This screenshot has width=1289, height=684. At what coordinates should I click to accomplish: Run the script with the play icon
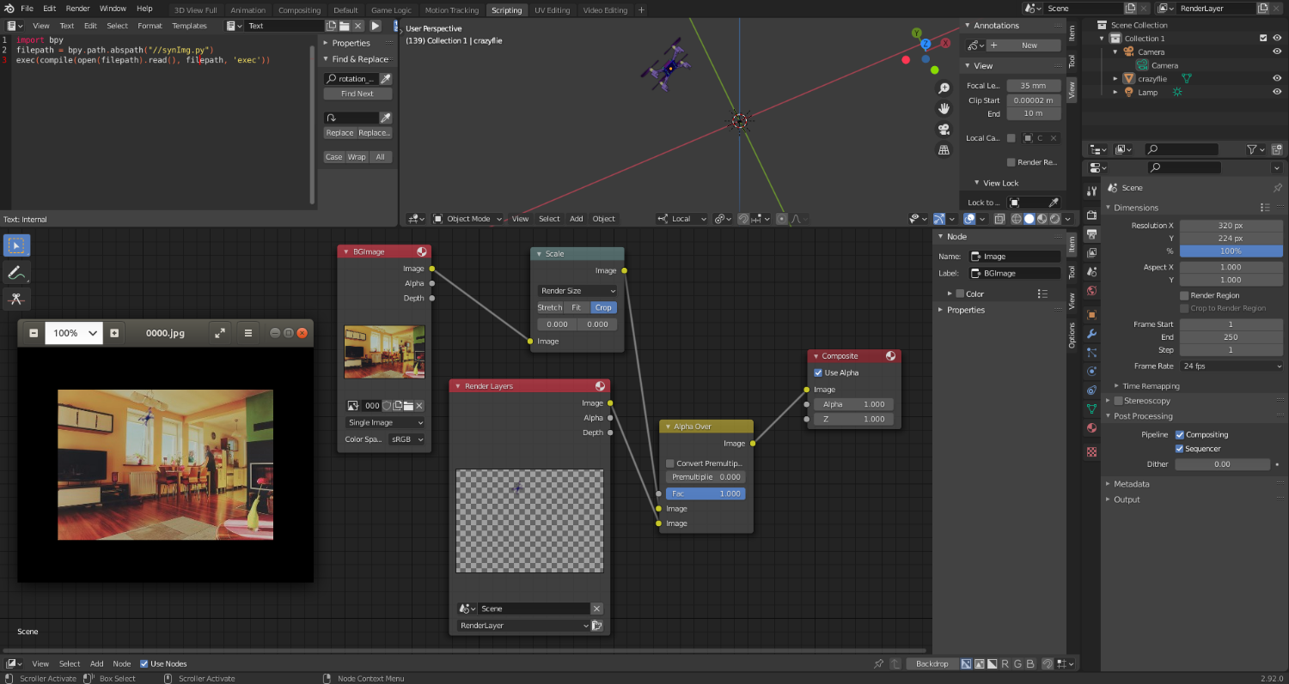coord(376,26)
